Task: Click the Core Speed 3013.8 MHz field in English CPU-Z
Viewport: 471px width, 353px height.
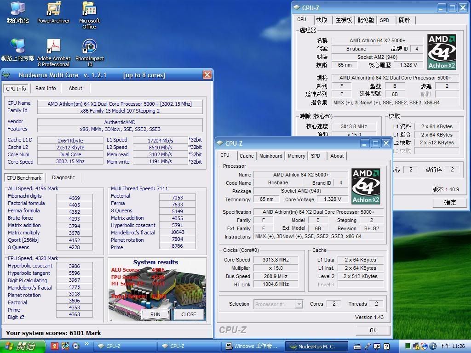Action: (276, 260)
